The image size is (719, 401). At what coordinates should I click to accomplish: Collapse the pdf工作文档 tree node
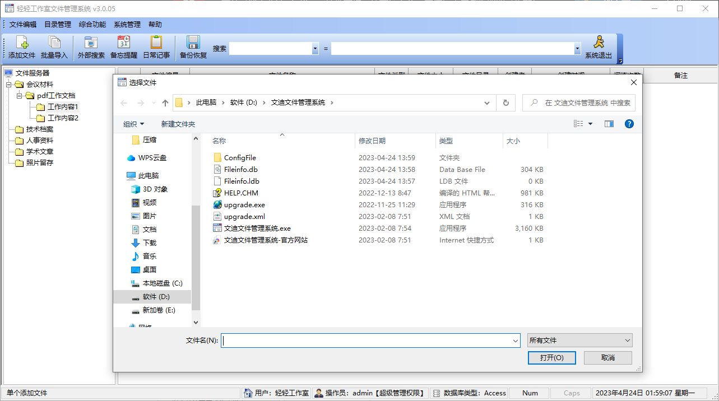tap(20, 96)
